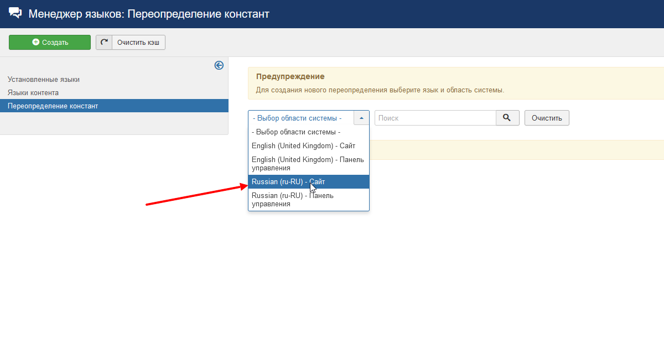
Task: Select 'English (United Kingdom) - Сайт' option
Action: pos(303,145)
